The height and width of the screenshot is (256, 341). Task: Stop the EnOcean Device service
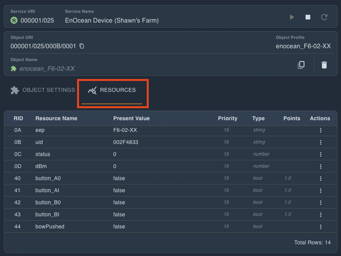pos(308,17)
